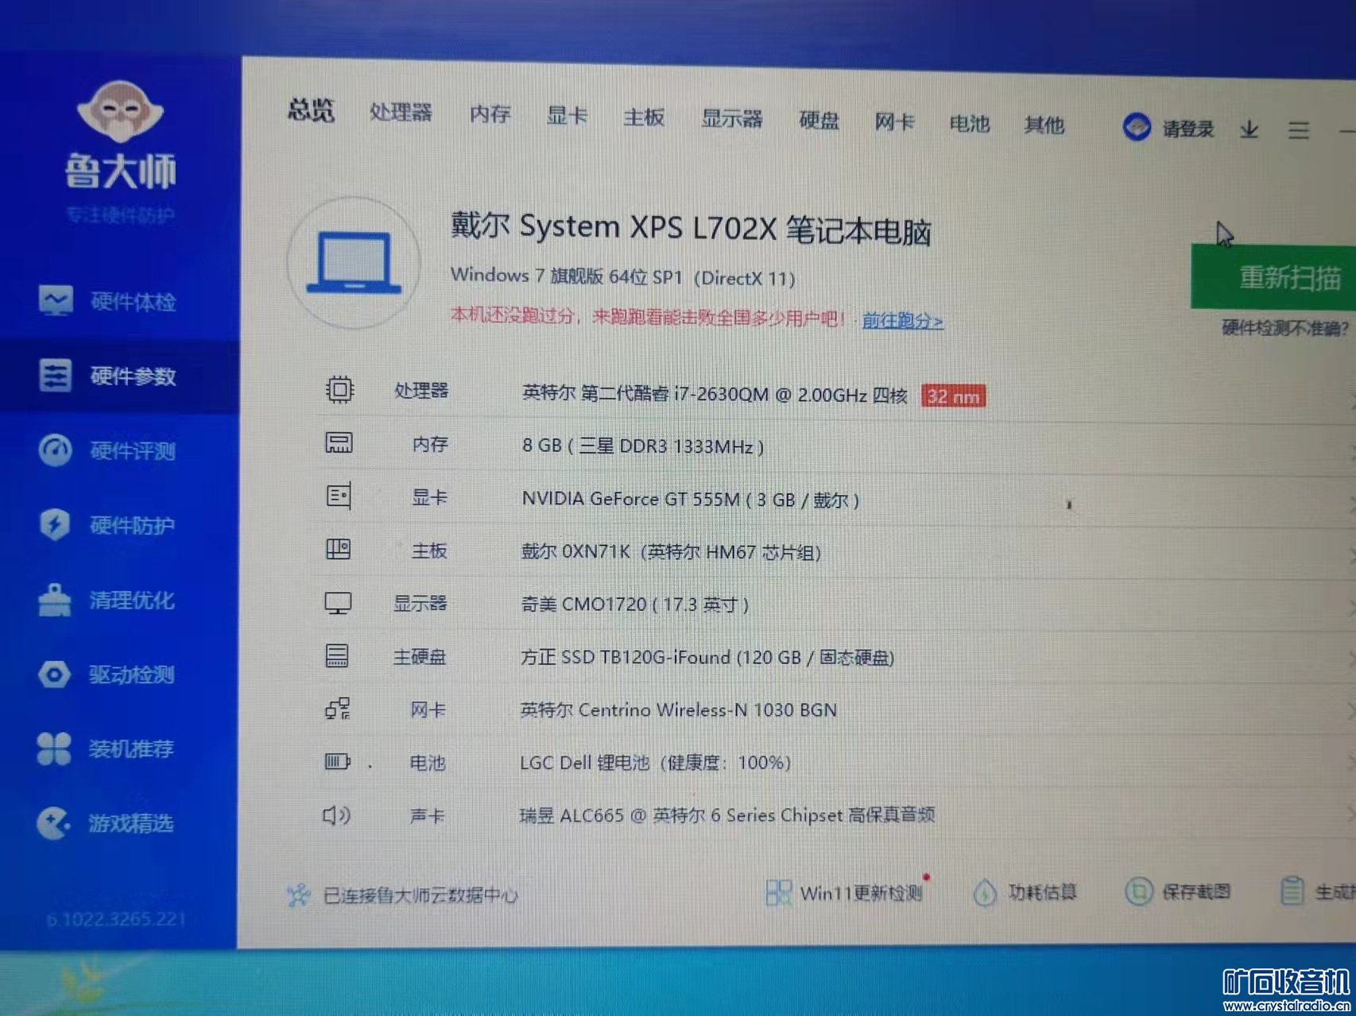The width and height of the screenshot is (1356, 1016).
Task: Click the sound card speaker icon
Action: (336, 815)
